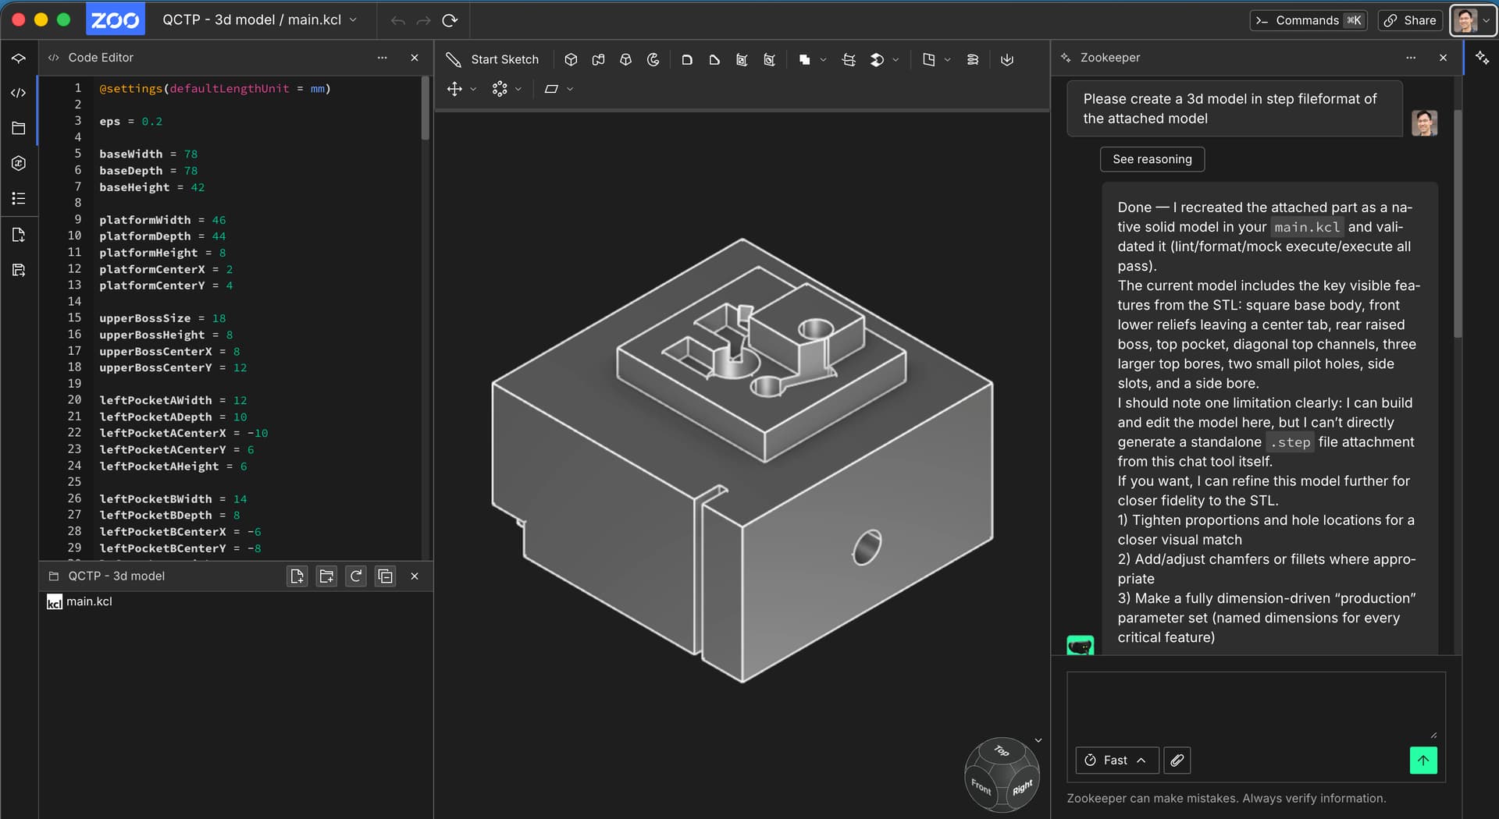The width and height of the screenshot is (1499, 819).
Task: Create a new folder in project panel
Action: pos(326,576)
